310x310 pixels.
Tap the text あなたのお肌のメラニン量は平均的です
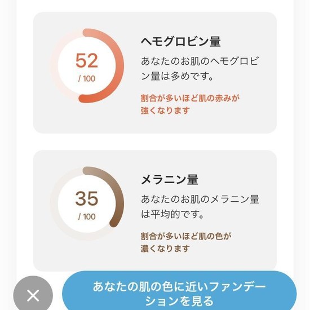tap(200, 206)
